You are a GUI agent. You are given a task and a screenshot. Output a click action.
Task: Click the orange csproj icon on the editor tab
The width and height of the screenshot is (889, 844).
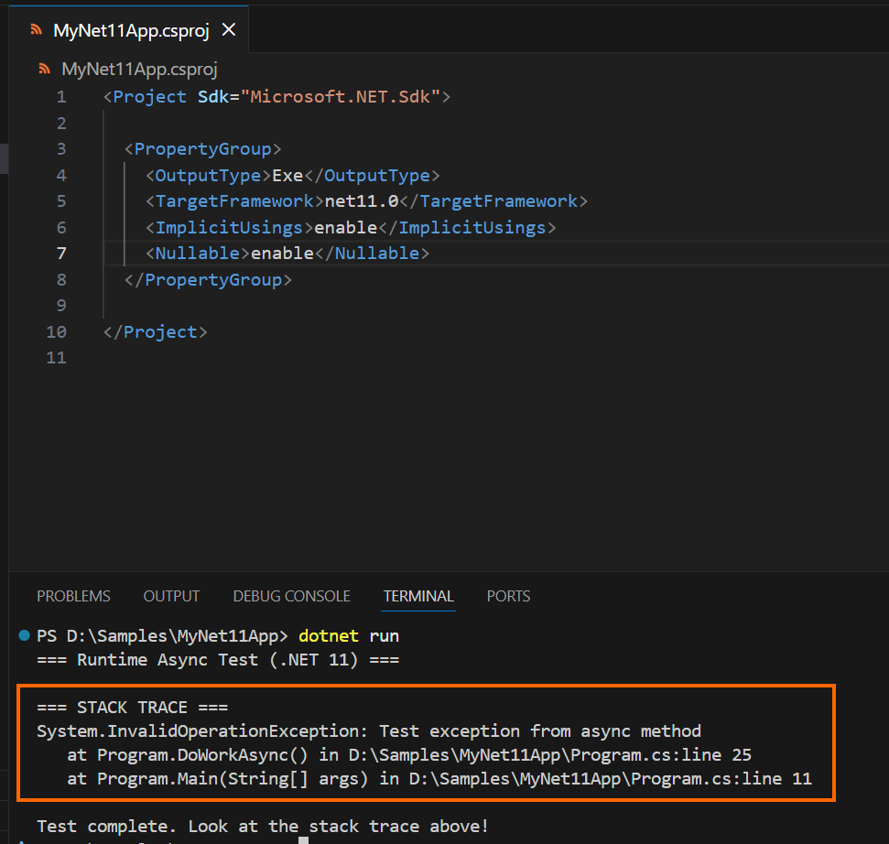[x=35, y=28]
